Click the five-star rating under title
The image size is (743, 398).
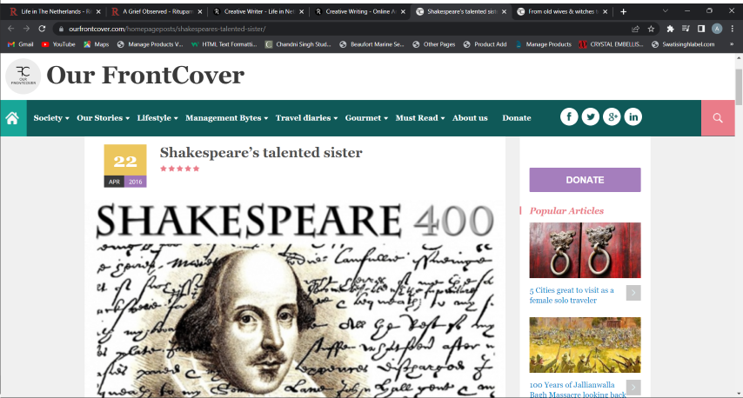click(x=179, y=169)
